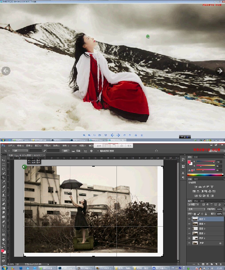The height and width of the screenshot is (270, 225).
Task: Click the red channel R slider
Action: click(206, 162)
